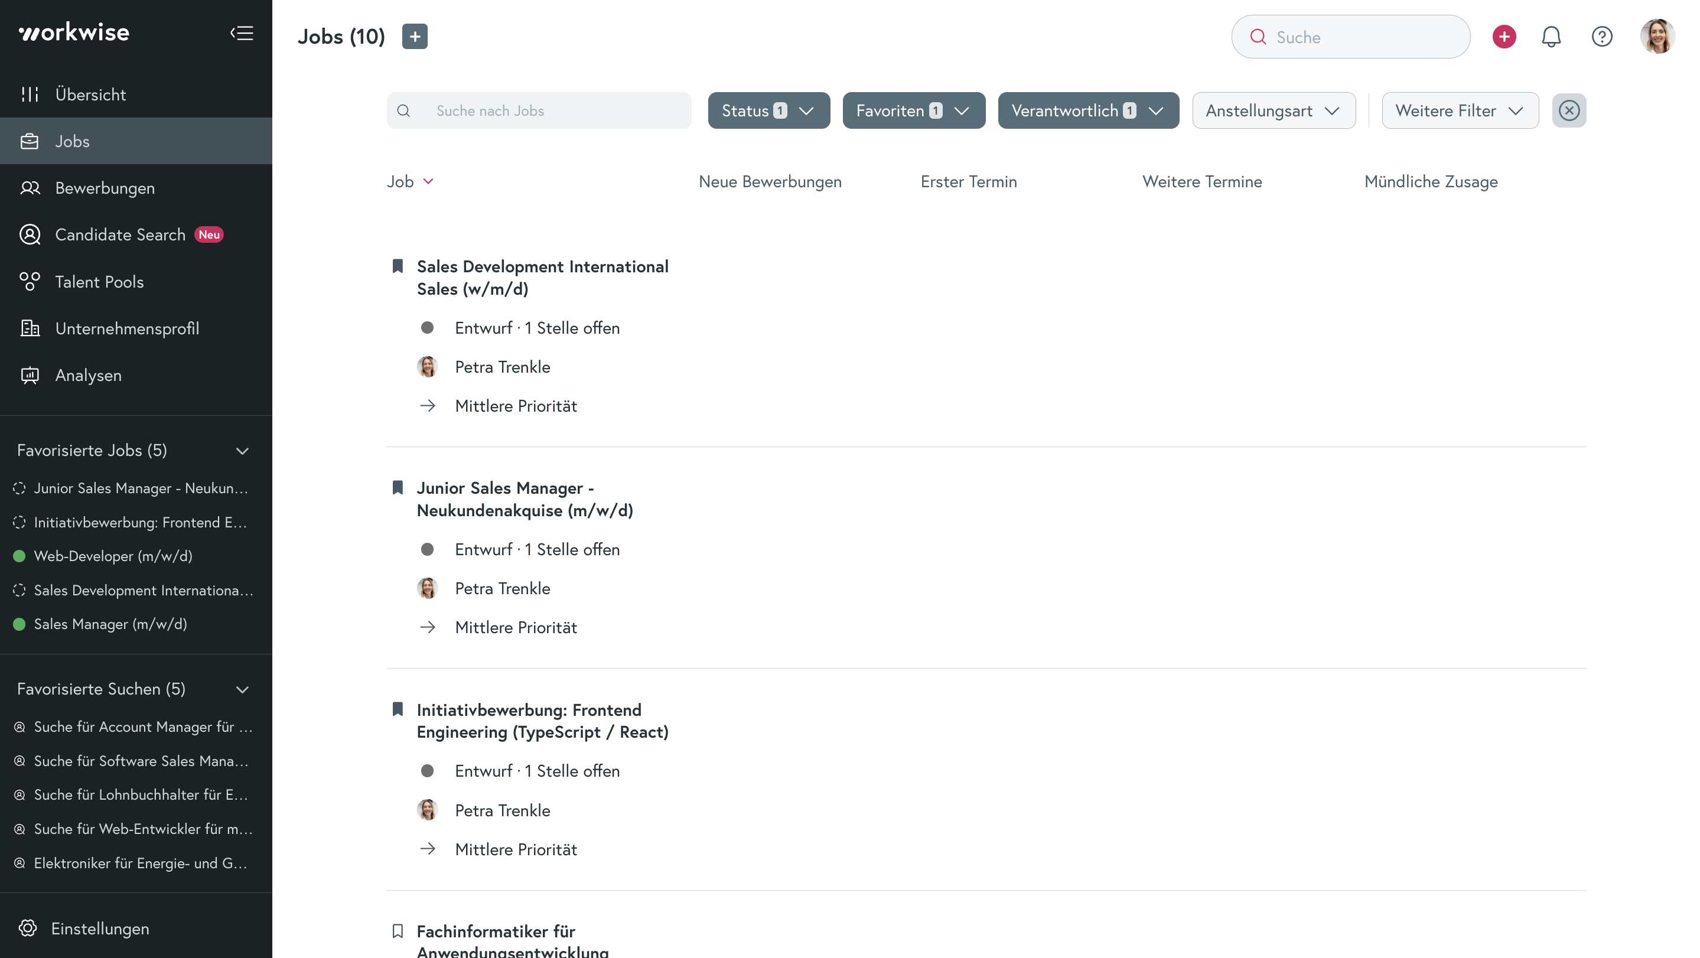Click the Analysen chart icon
Viewport: 1700px width, 958px height.
coord(30,376)
